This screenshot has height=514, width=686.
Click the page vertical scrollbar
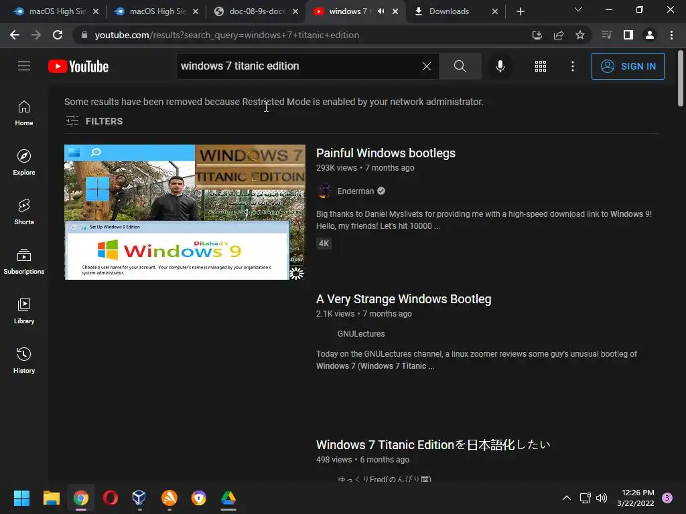point(681,79)
